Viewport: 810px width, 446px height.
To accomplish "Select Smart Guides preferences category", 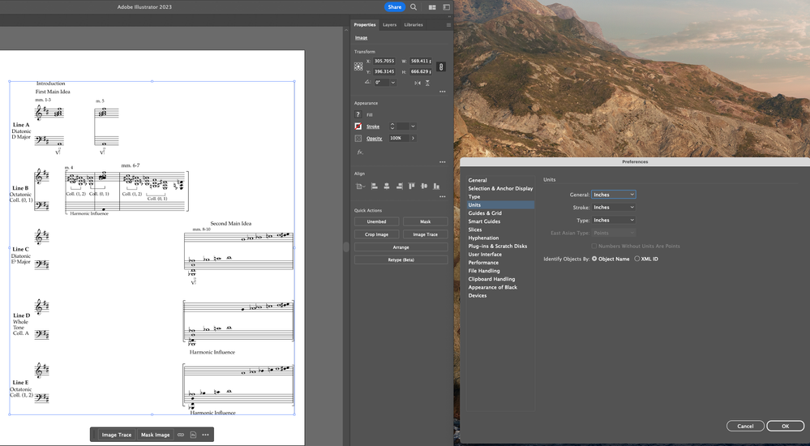I will [x=484, y=221].
